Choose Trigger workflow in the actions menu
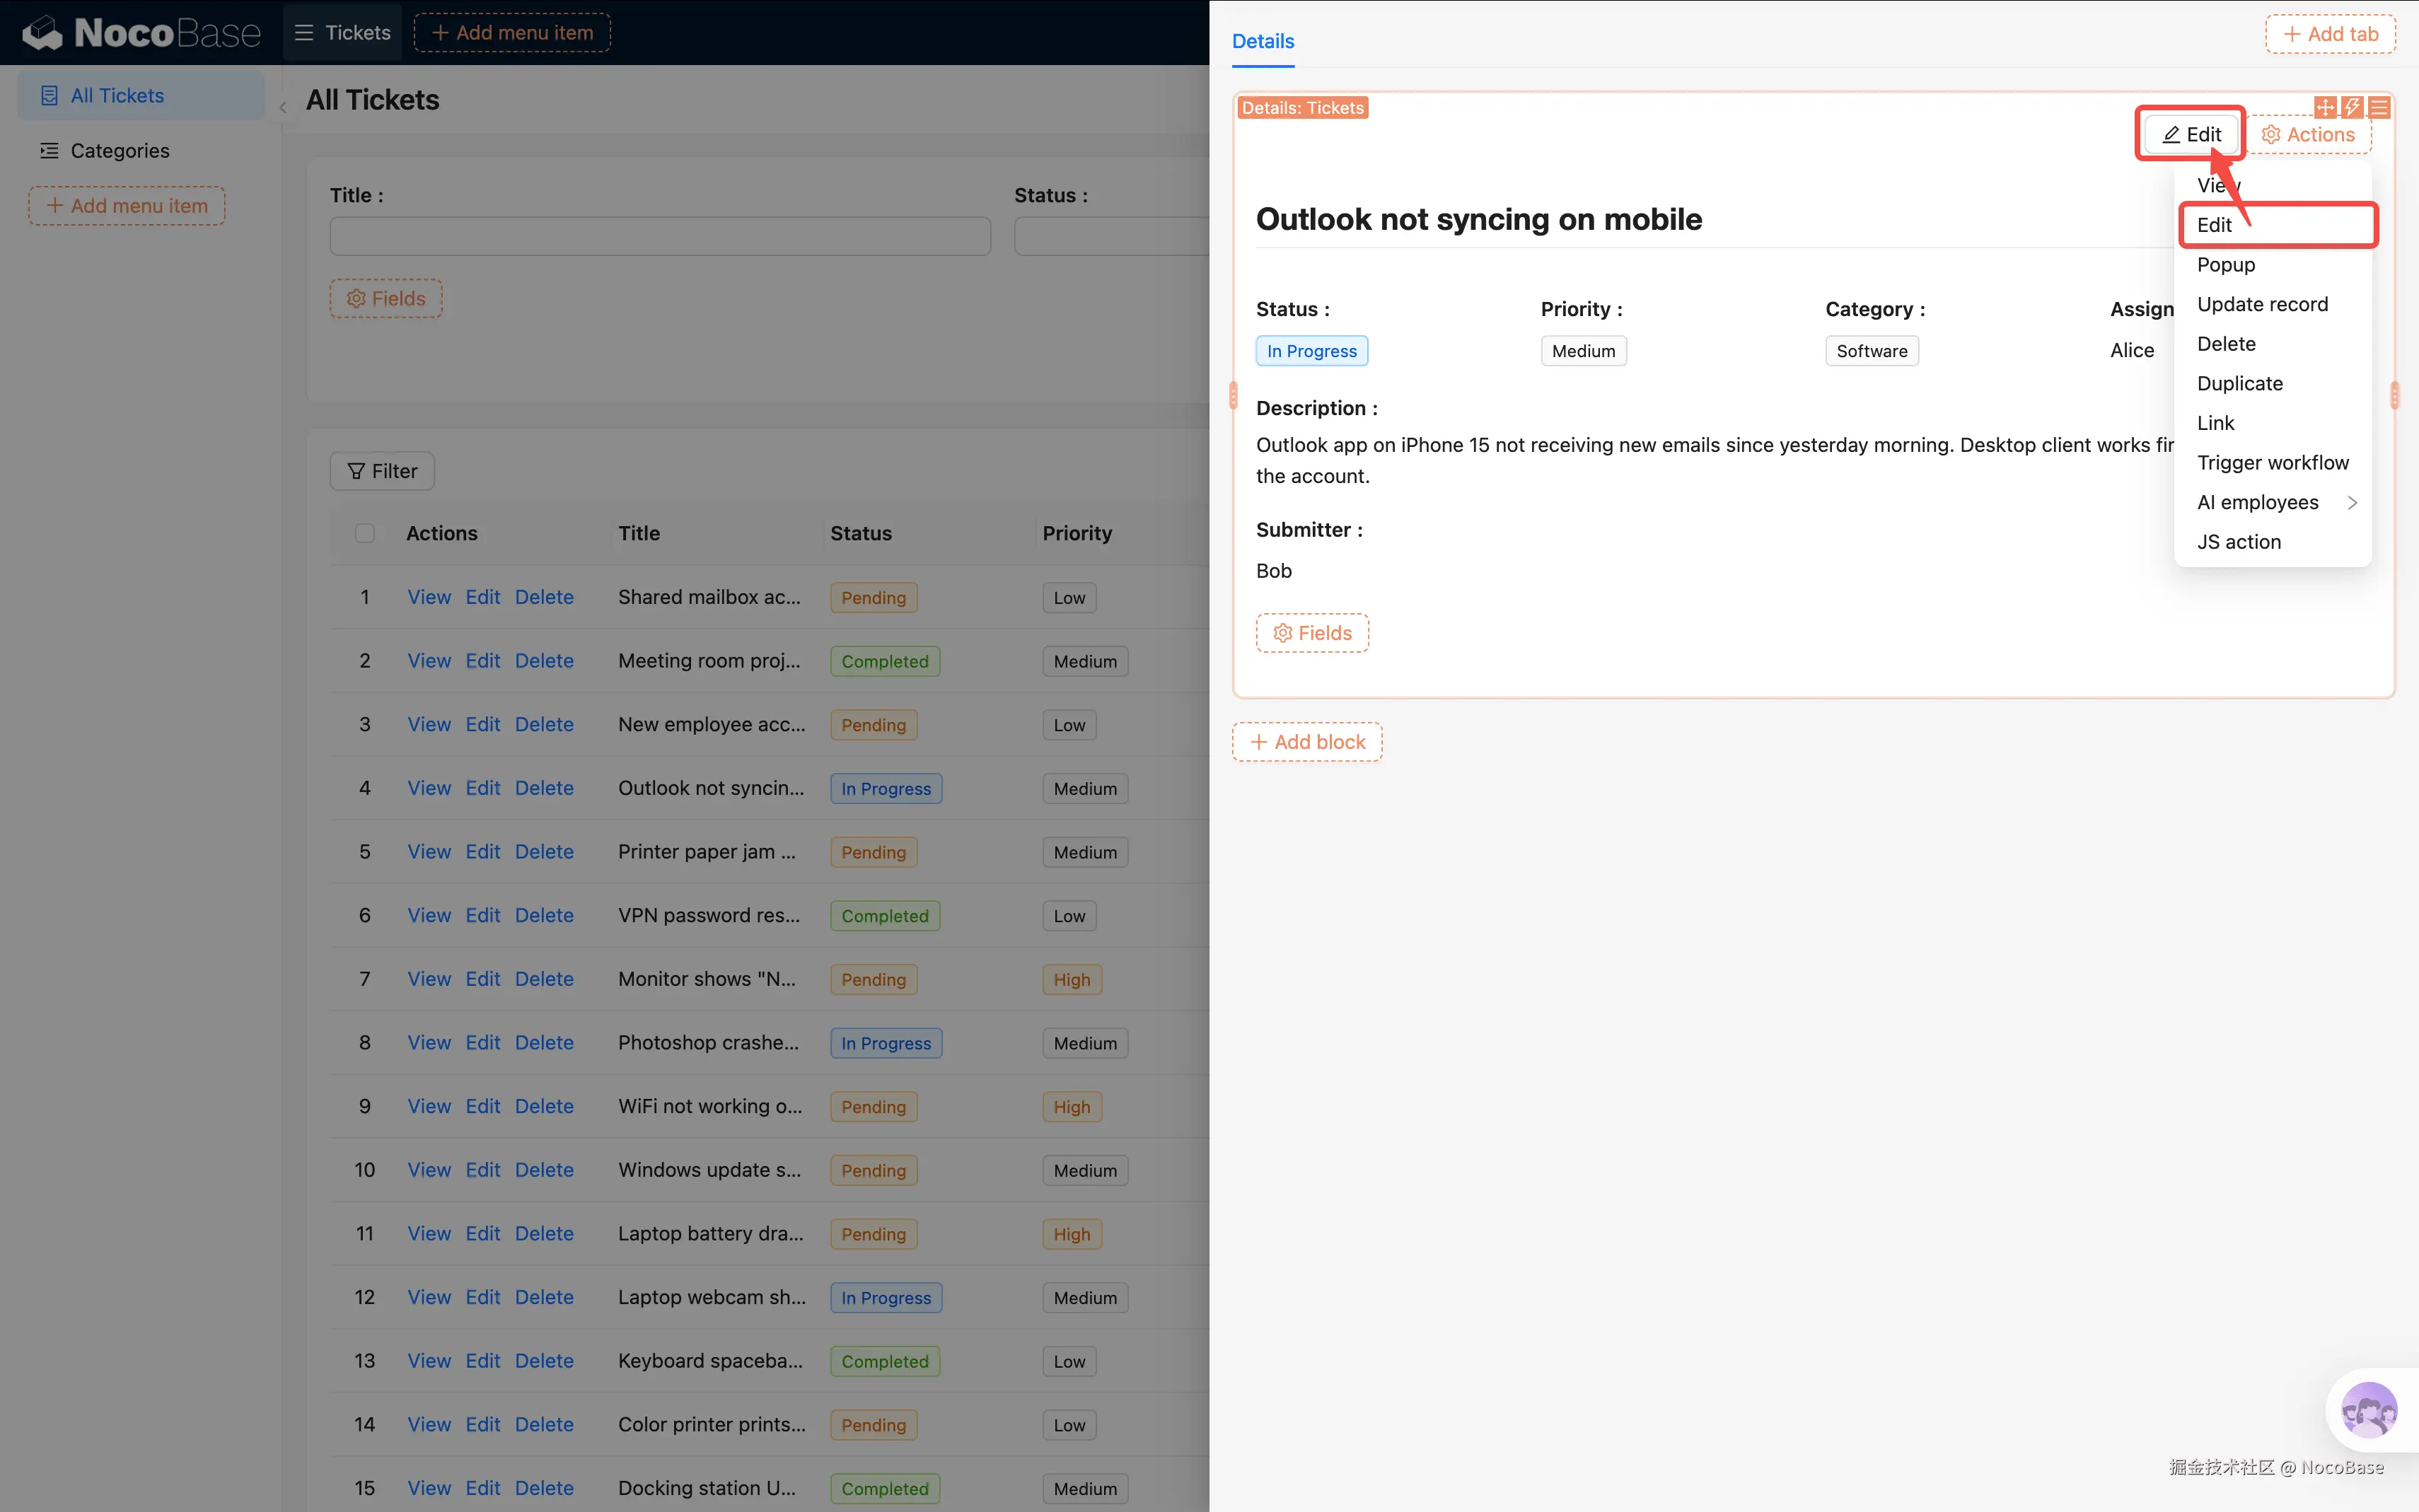Image resolution: width=2419 pixels, height=1512 pixels. pos(2272,463)
